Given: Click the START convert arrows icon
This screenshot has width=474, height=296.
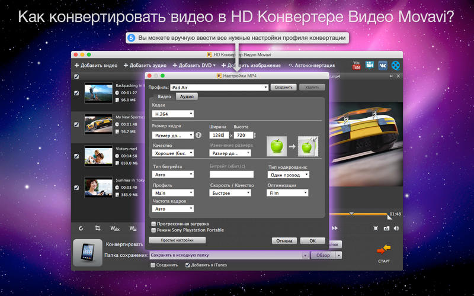Looking at the screenshot, I should pos(383,250).
